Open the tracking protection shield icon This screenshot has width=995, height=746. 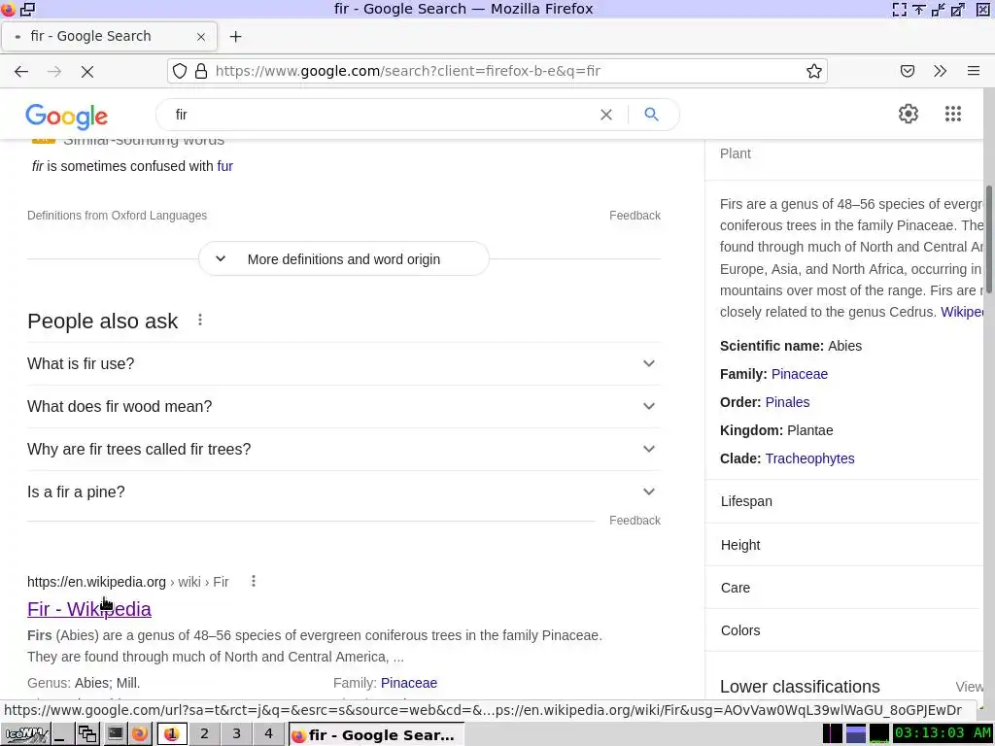180,71
